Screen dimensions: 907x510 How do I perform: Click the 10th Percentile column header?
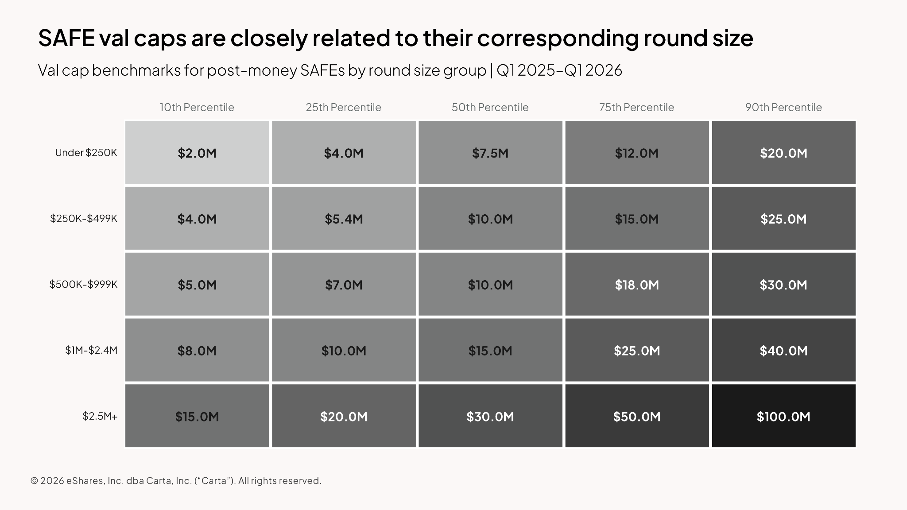click(x=197, y=107)
